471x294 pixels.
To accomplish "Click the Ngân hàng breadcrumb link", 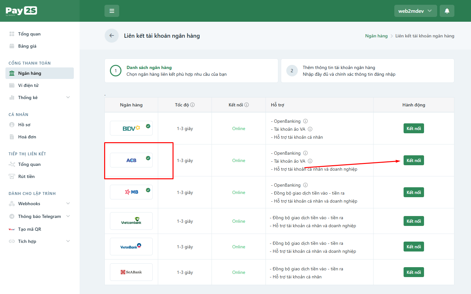I will pyautogui.click(x=376, y=36).
